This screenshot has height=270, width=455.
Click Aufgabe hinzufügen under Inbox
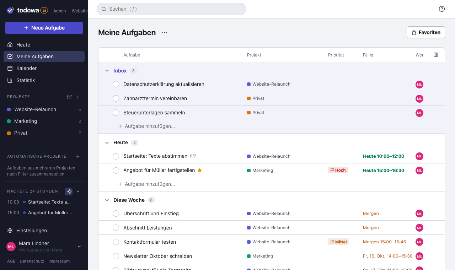coord(146,126)
